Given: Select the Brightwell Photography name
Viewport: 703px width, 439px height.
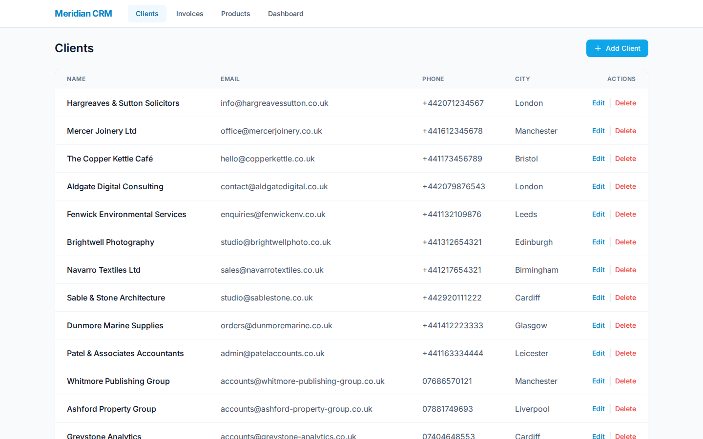Looking at the screenshot, I should tap(110, 242).
